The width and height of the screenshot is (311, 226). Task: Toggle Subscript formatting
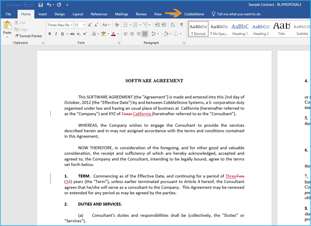point(79,34)
